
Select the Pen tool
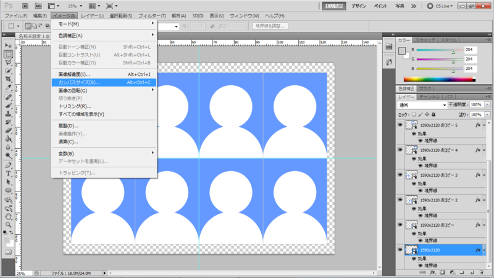pos(8,165)
